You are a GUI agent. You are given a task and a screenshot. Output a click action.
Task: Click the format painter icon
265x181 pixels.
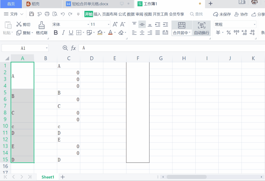(42, 25)
